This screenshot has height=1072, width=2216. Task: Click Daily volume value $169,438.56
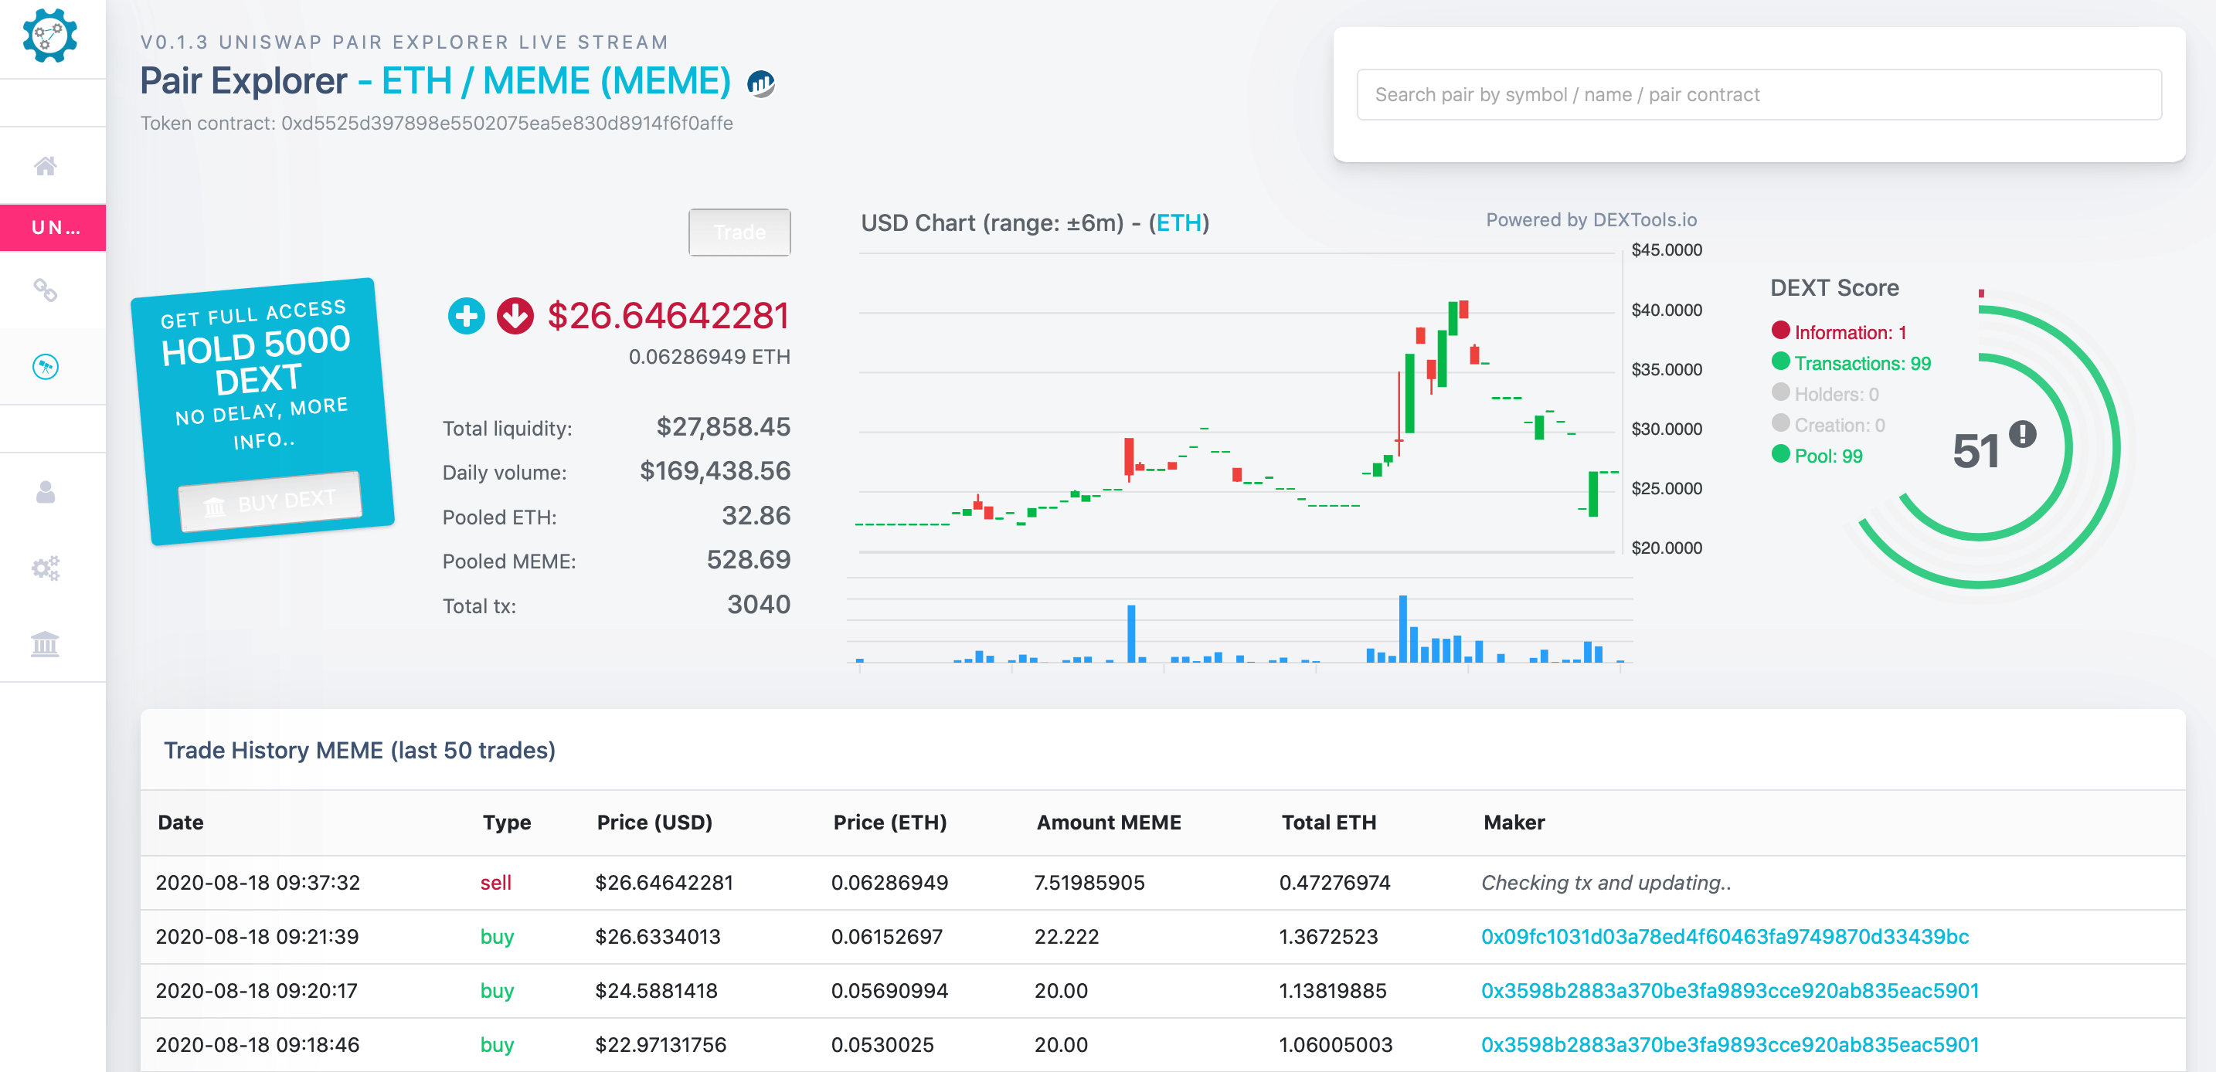tap(715, 471)
